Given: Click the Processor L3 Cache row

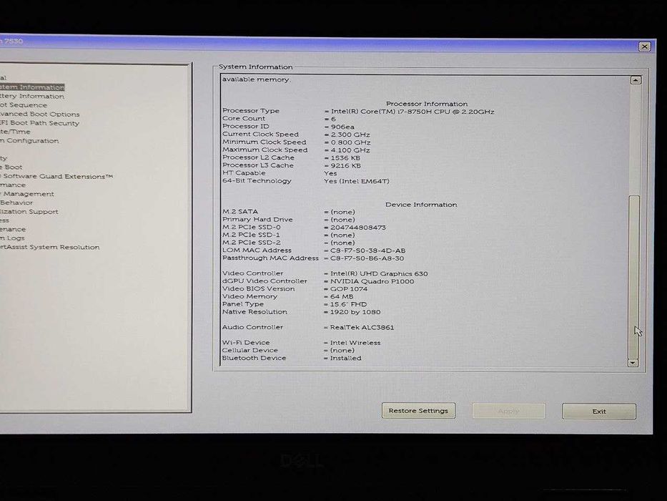Looking at the screenshot, I should (x=292, y=165).
